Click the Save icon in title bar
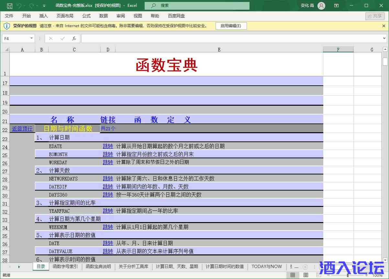 point(10,5)
